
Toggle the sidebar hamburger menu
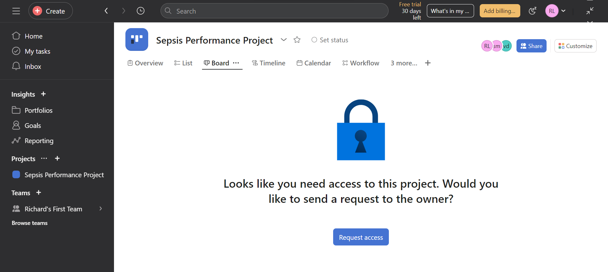click(16, 11)
